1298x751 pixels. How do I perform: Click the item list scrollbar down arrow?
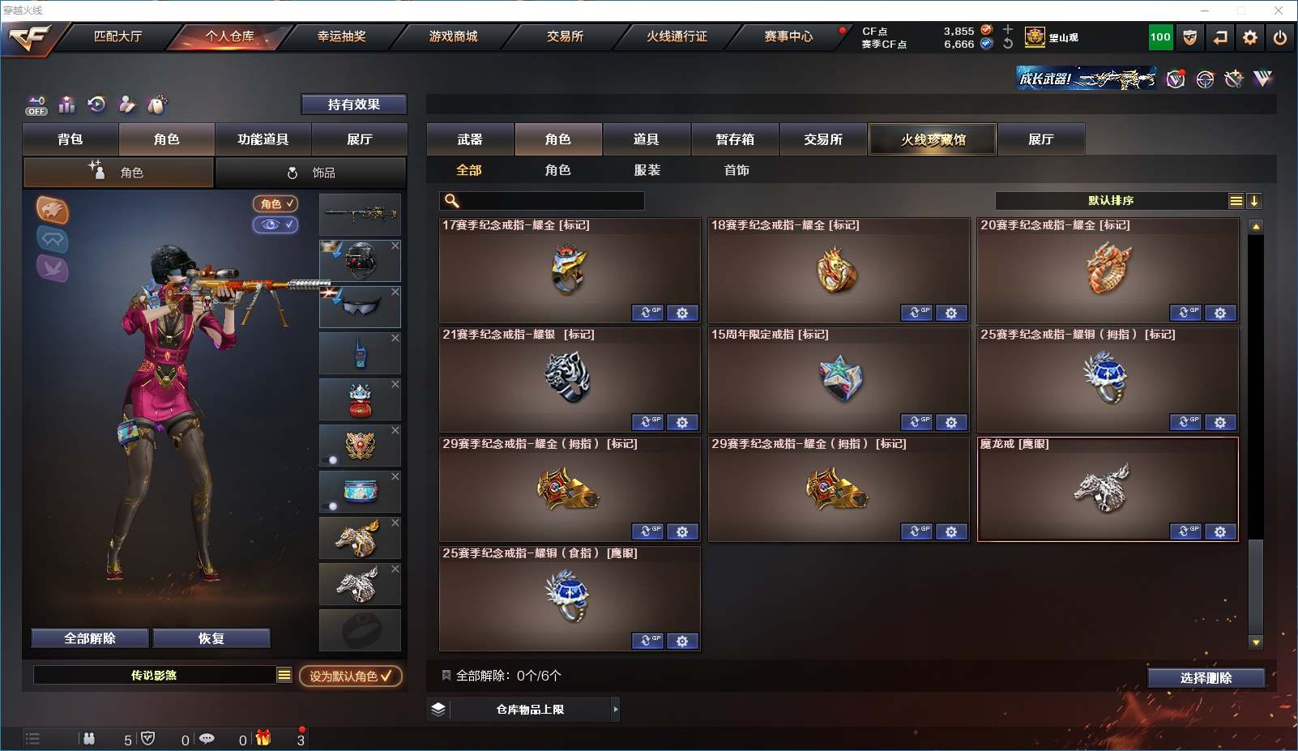pyautogui.click(x=1256, y=642)
